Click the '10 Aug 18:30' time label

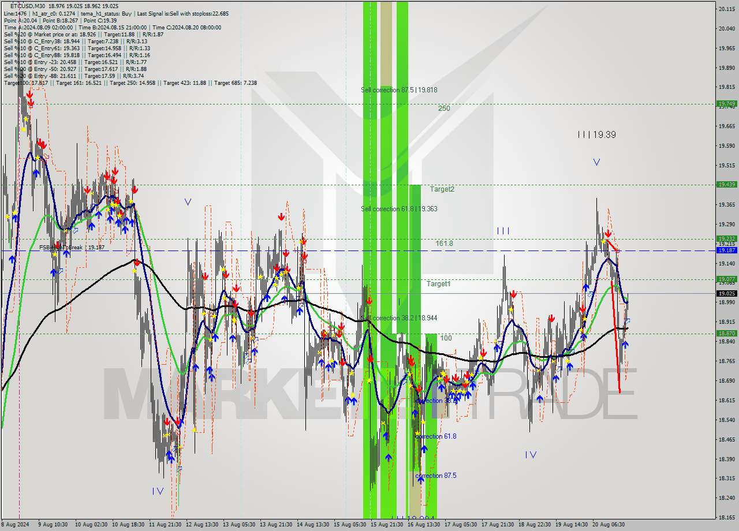coord(129,525)
